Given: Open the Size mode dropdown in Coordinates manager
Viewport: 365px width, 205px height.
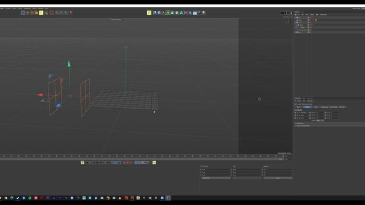Looking at the screenshot, I should point(247,178).
